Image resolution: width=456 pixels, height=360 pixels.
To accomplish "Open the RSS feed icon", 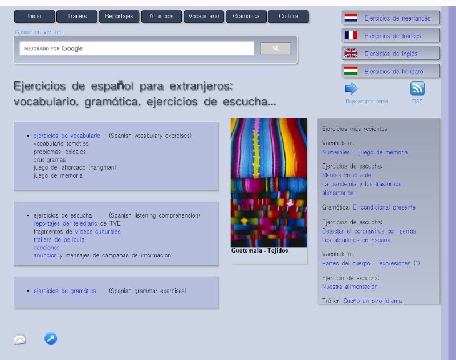I will (417, 89).
